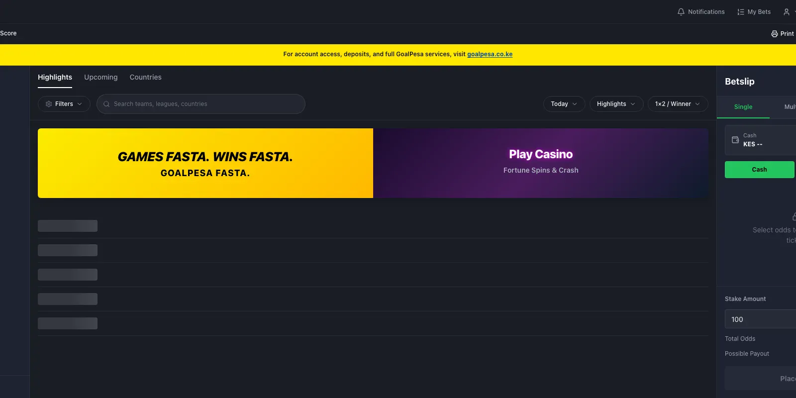796x398 pixels.
Task: Focus the search teams, leagues, countries field
Action: click(x=201, y=104)
